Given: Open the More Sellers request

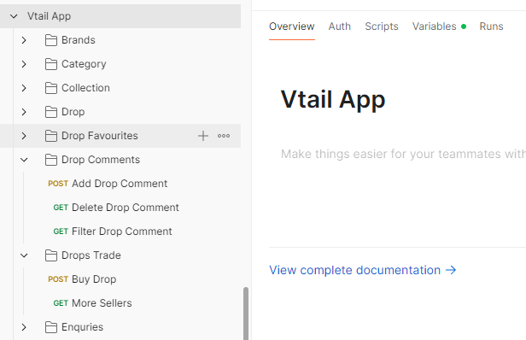Looking at the screenshot, I should (x=102, y=303).
